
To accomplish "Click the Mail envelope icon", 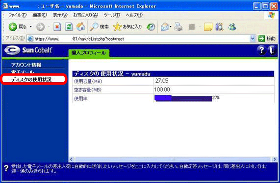I will (x=165, y=27).
